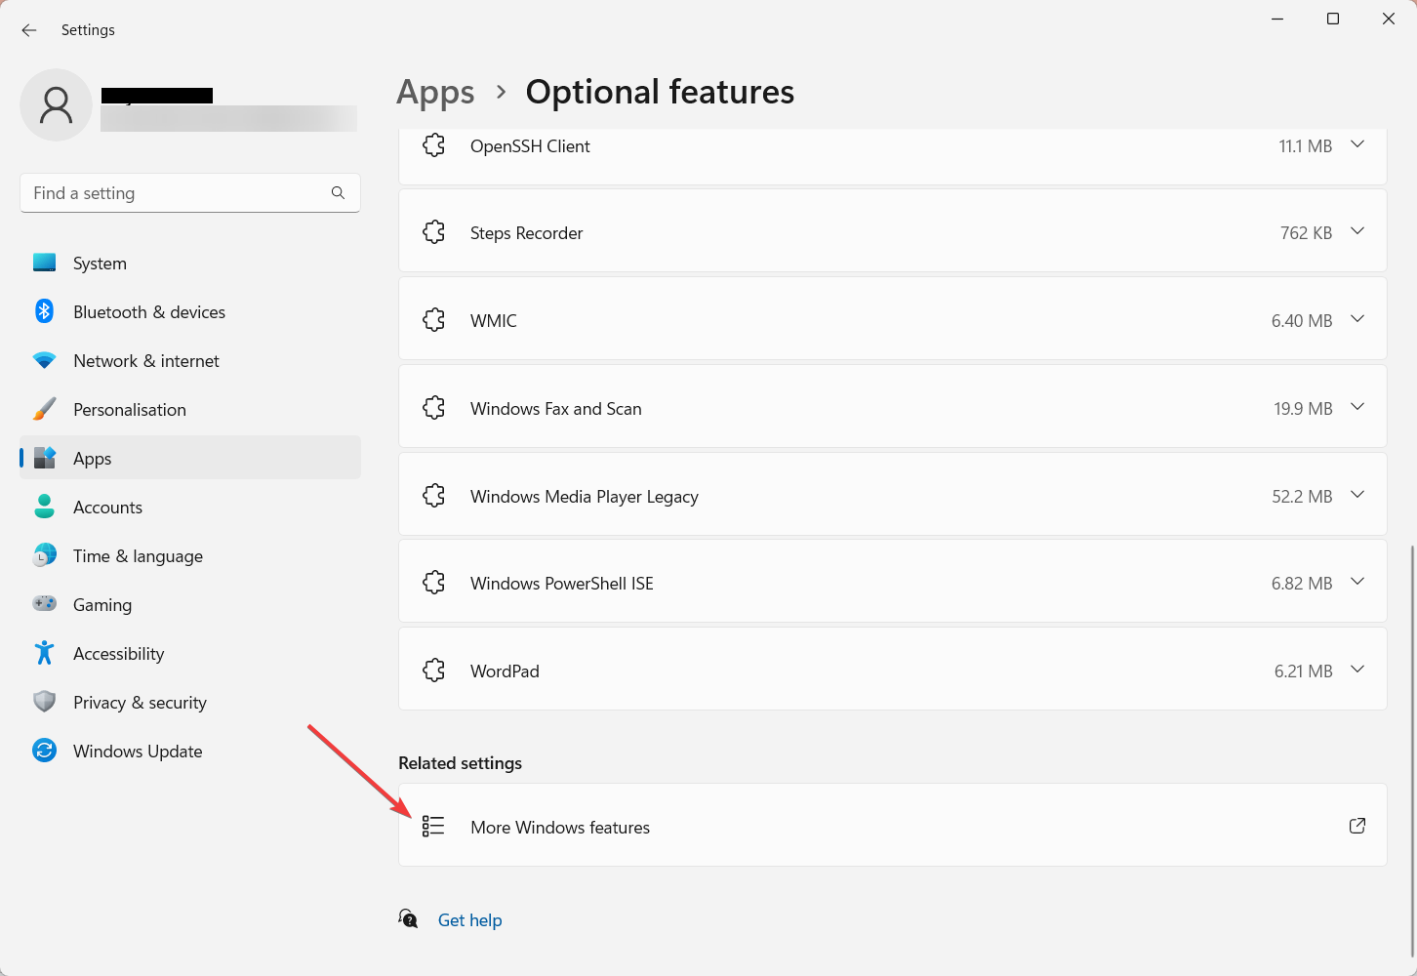This screenshot has width=1417, height=976.
Task: Go to Personalisation settings
Action: click(190, 410)
